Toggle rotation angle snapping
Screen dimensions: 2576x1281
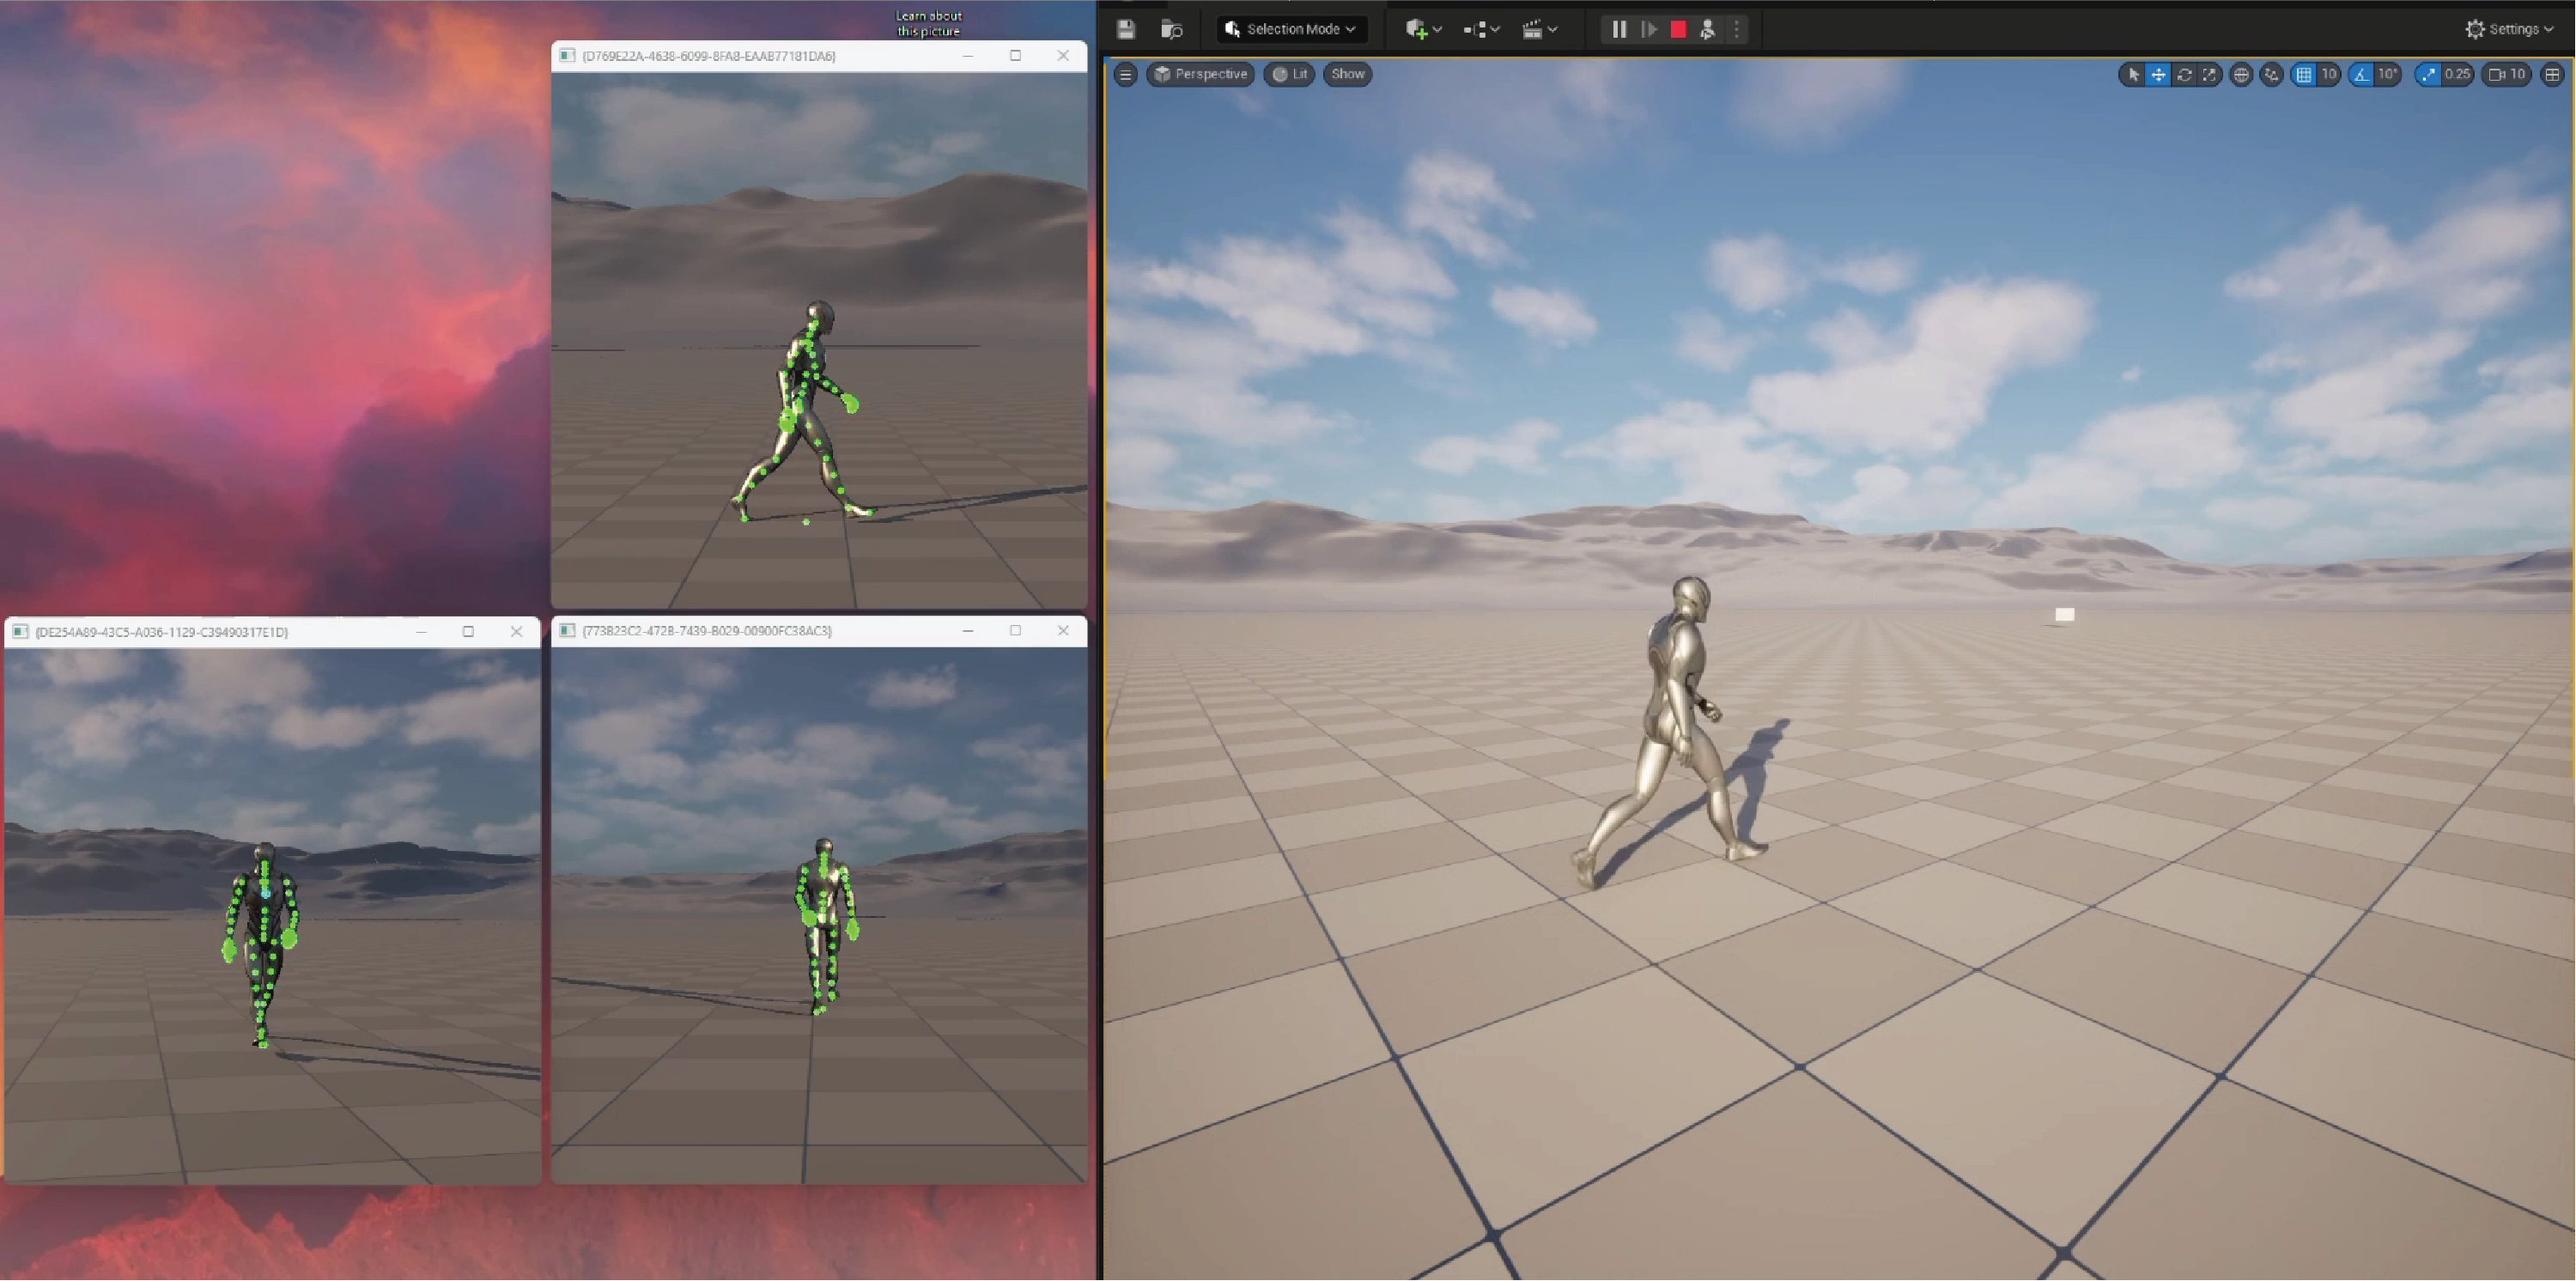pyautogui.click(x=2361, y=74)
